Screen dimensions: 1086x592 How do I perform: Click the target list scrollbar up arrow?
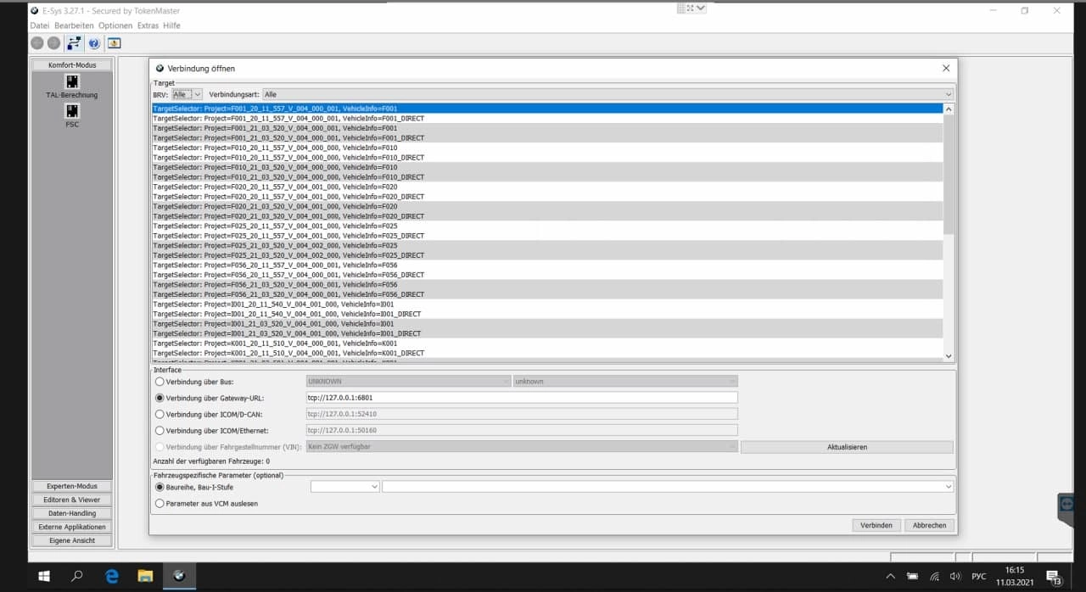click(x=949, y=109)
